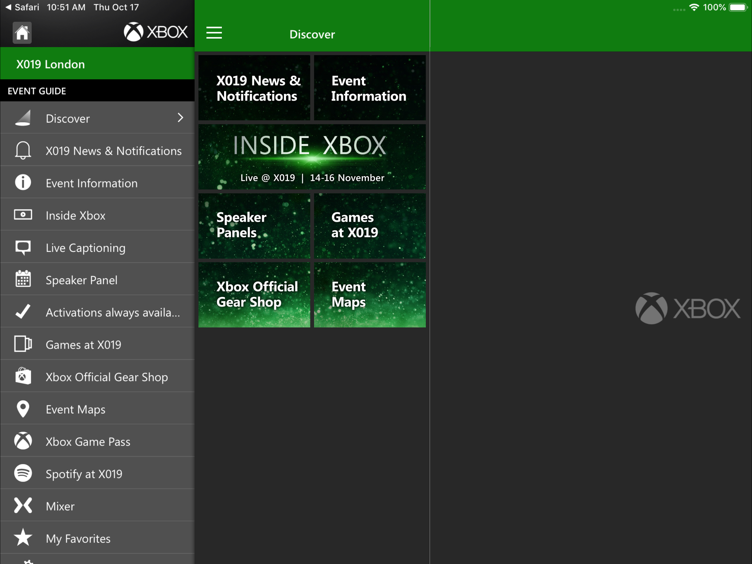
Task: Open the Speaker Panels tile
Action: [x=254, y=226]
